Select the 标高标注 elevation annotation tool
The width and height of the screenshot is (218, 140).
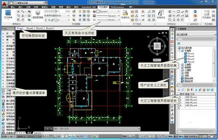point(161,15)
